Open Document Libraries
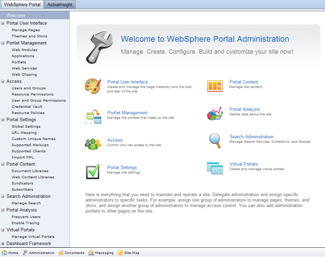The image size is (325, 257). coord(30,171)
